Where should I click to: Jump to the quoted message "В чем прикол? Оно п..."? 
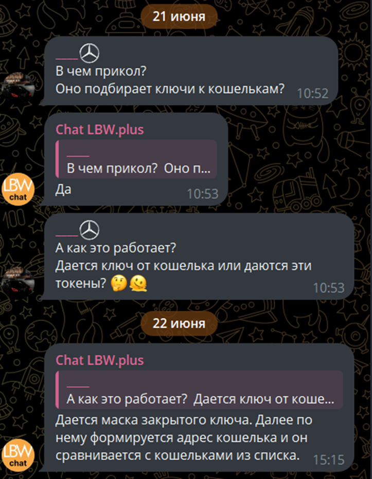tap(136, 159)
